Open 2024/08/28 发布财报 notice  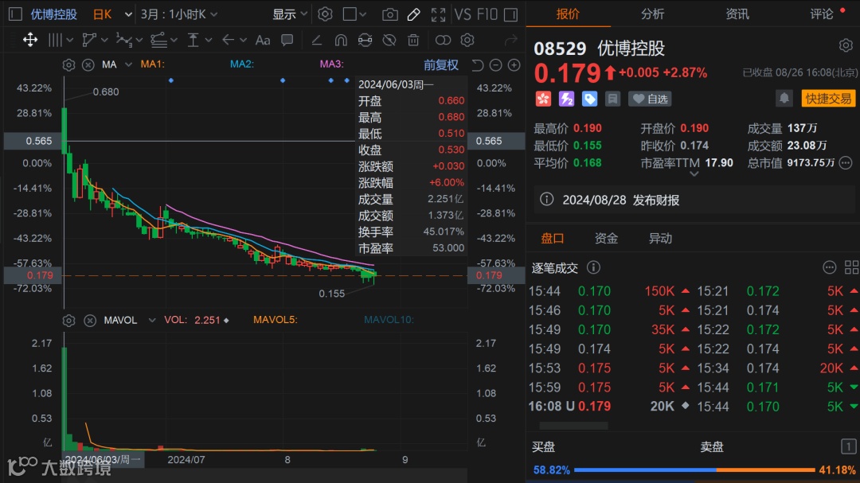tap(694, 200)
